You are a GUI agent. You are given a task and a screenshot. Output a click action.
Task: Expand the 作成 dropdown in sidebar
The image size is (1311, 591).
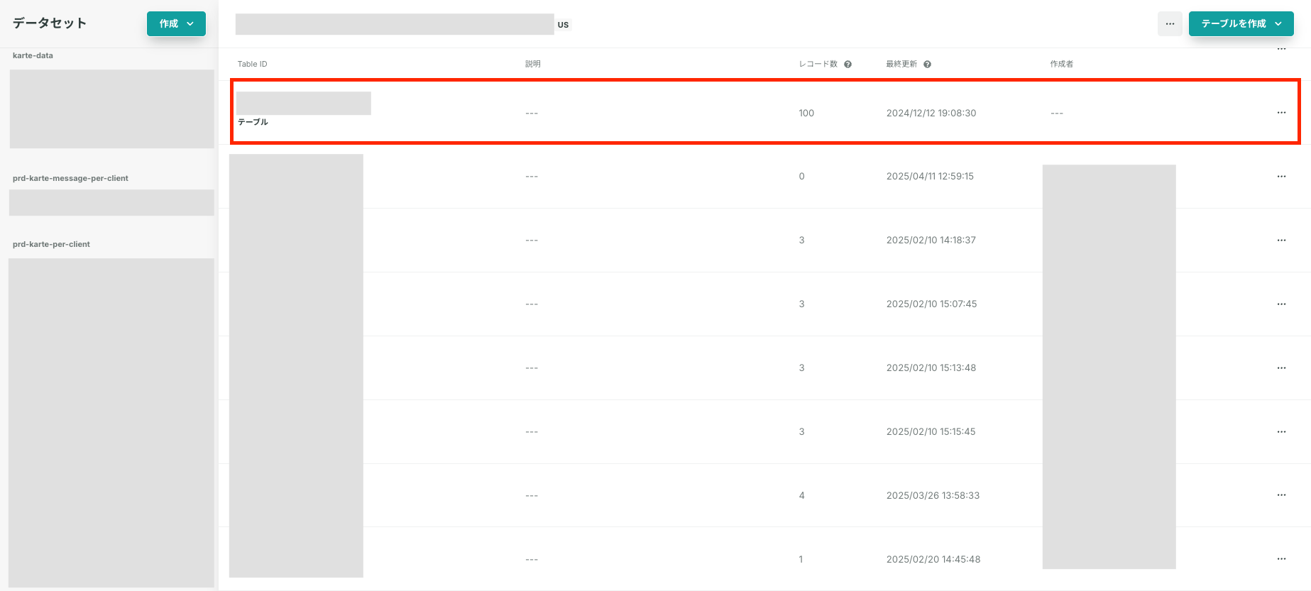(176, 23)
